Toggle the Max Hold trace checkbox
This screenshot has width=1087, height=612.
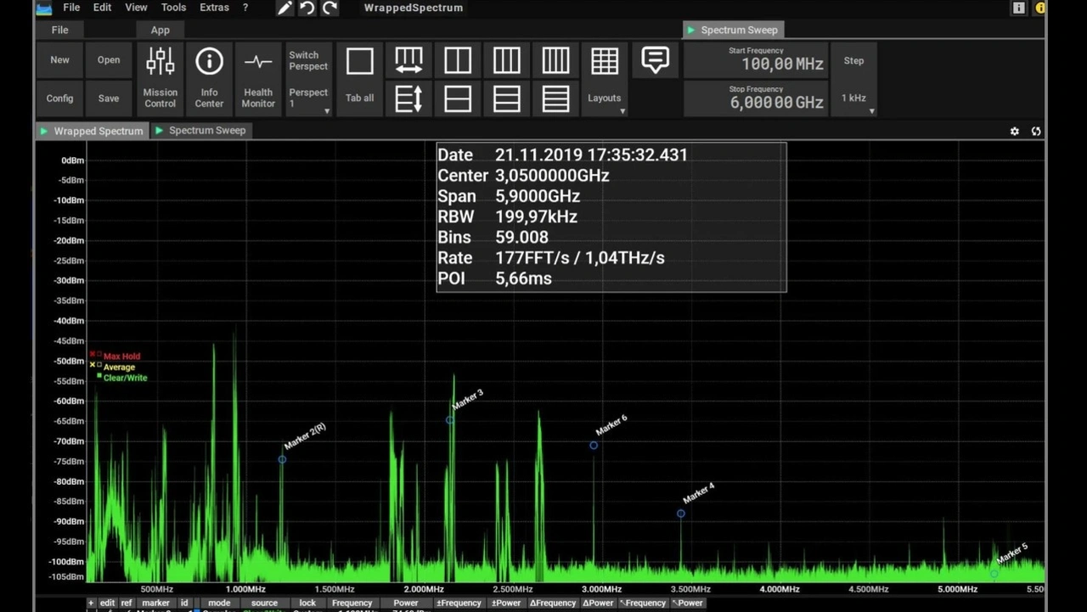tap(99, 355)
